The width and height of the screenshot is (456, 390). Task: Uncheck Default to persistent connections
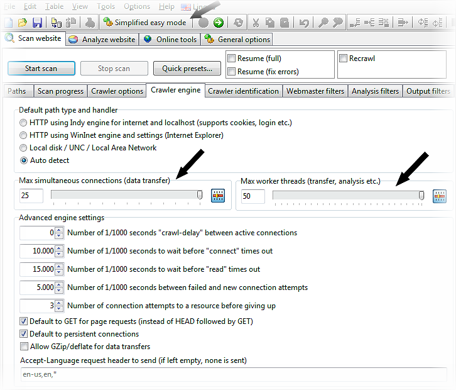[x=24, y=334]
